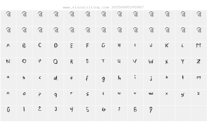Click the lowercase g glyph
Viewport: 207px width, 122px height.
103,78
